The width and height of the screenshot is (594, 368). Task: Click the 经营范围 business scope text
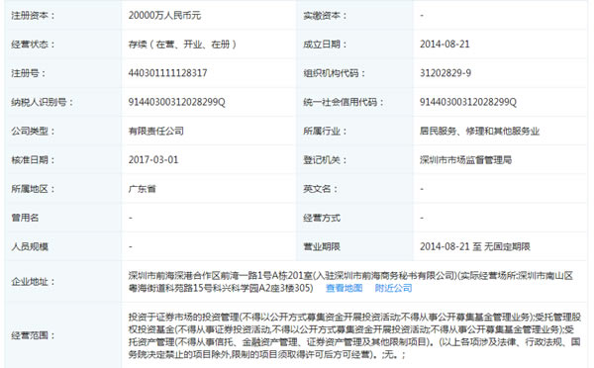click(x=354, y=335)
